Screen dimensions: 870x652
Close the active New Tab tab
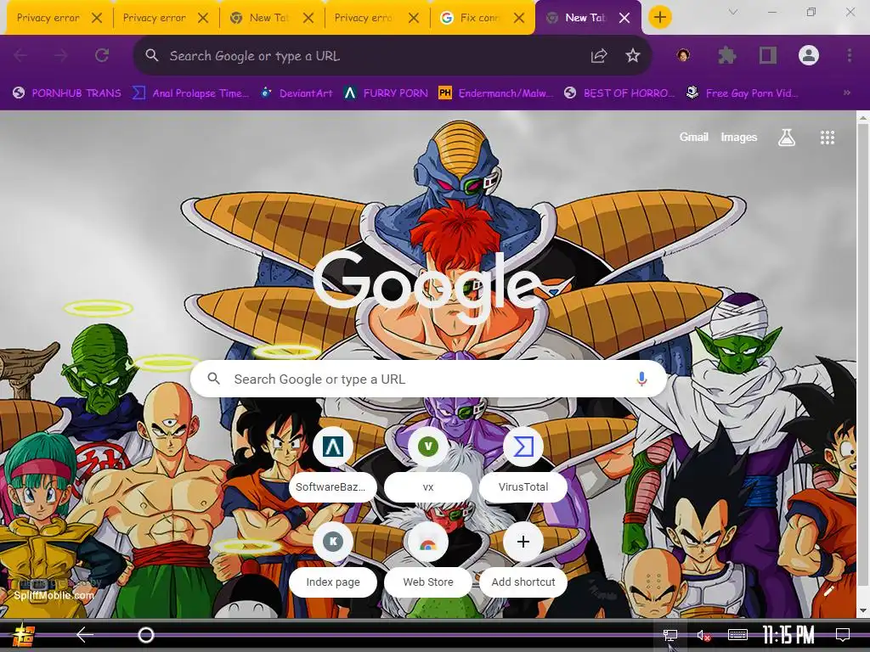tap(624, 18)
